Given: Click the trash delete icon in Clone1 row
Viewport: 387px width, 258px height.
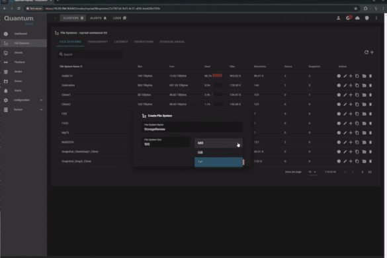Looking at the screenshot, I should coord(370,95).
